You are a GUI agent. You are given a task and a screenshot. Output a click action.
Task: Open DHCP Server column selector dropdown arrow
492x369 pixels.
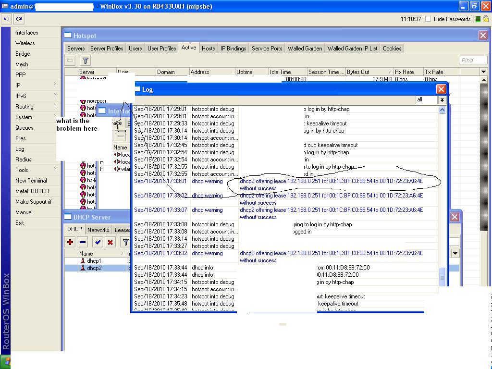pyautogui.click(x=455, y=253)
